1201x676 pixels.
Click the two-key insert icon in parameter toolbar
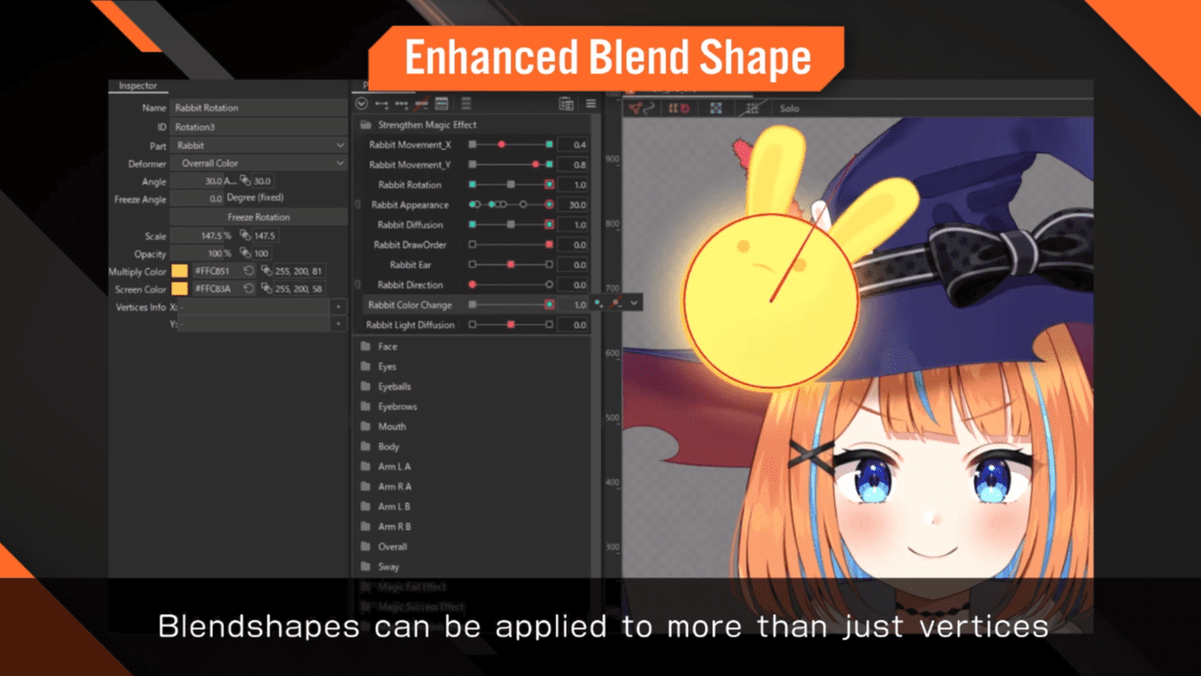coord(382,104)
